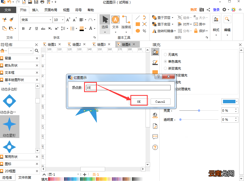This screenshot has width=244, height=181.
Task: Adjust the transparency slider handle
Action: pyautogui.click(x=180, y=119)
